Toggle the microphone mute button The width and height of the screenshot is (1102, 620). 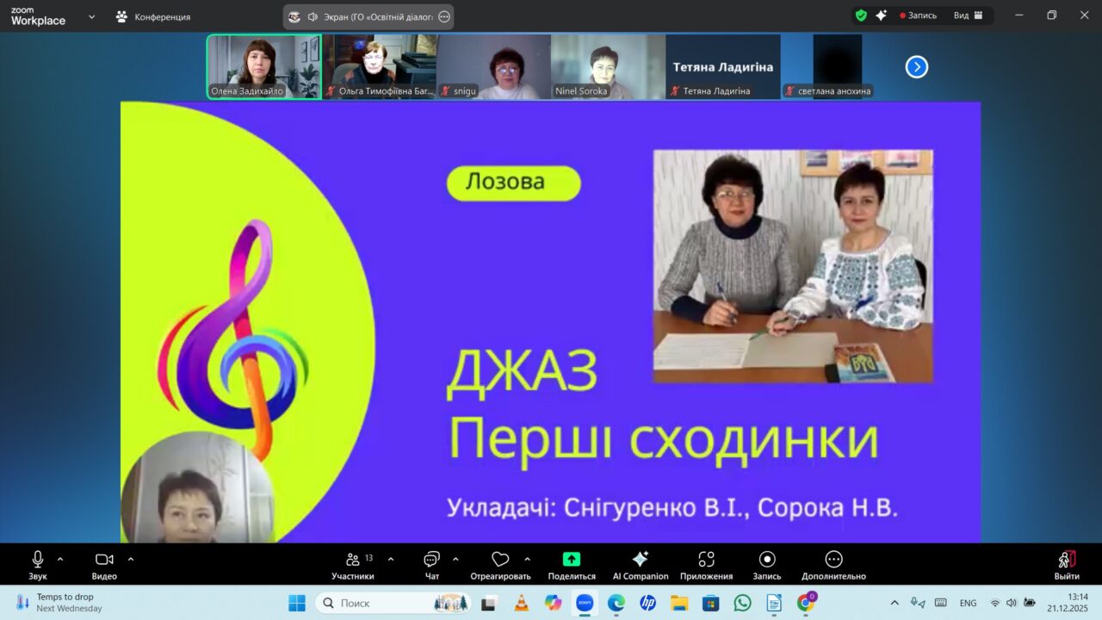37,560
